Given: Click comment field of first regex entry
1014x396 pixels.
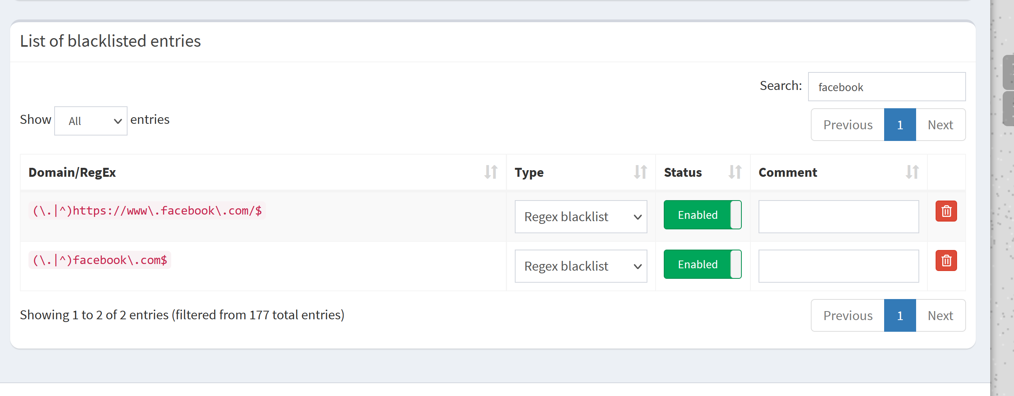Looking at the screenshot, I should [x=838, y=217].
